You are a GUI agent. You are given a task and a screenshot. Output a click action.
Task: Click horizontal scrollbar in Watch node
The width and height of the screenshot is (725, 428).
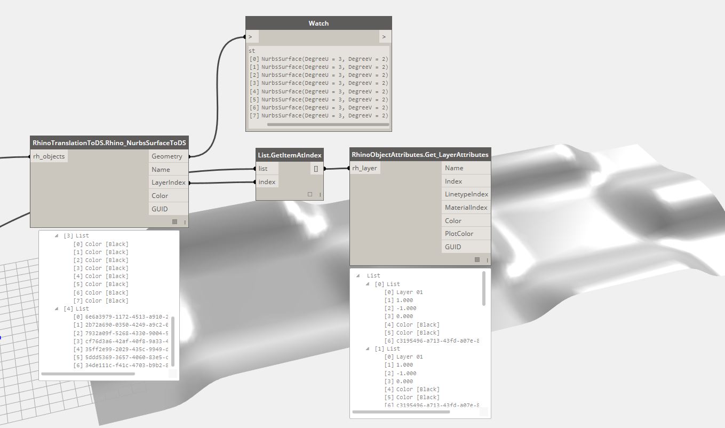click(x=328, y=125)
